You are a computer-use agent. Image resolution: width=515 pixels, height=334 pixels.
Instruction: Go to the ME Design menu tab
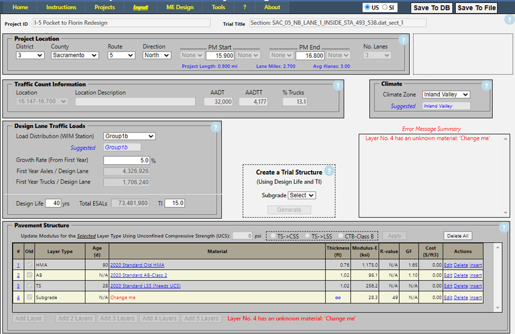[177, 7]
